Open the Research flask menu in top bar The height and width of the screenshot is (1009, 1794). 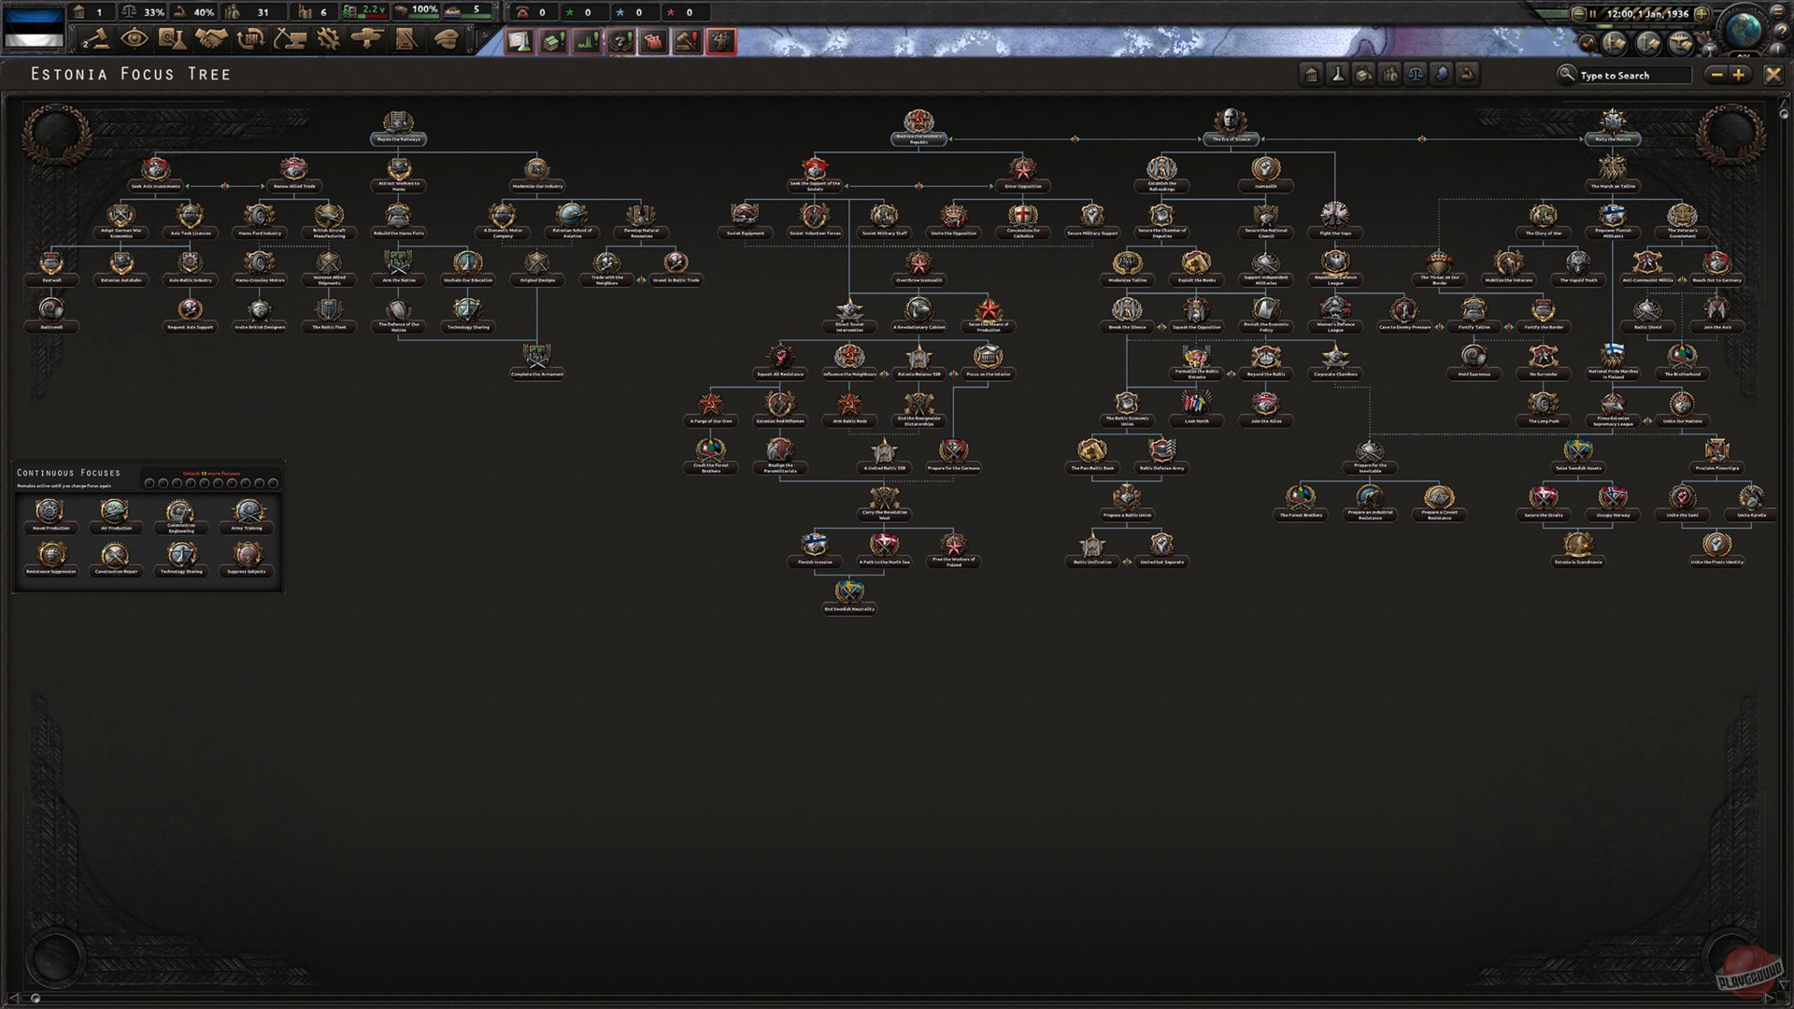pos(173,38)
